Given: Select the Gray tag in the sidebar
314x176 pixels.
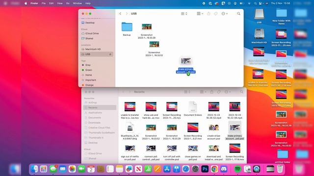Looking at the screenshot, I should [x=97, y=65].
